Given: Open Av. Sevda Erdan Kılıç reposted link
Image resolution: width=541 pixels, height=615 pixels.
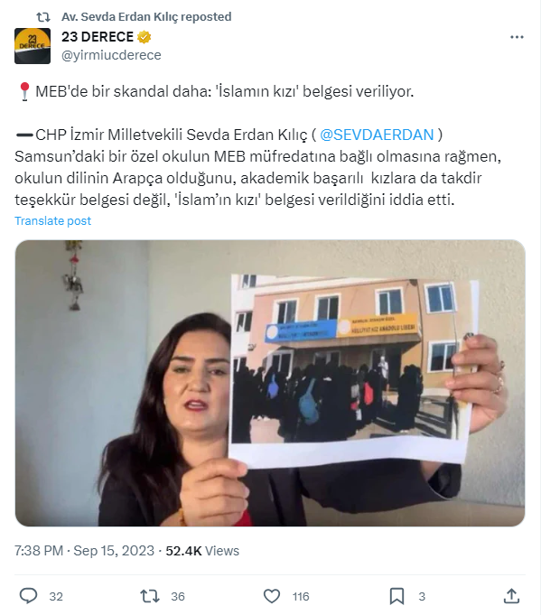Looking at the screenshot, I should [146, 16].
